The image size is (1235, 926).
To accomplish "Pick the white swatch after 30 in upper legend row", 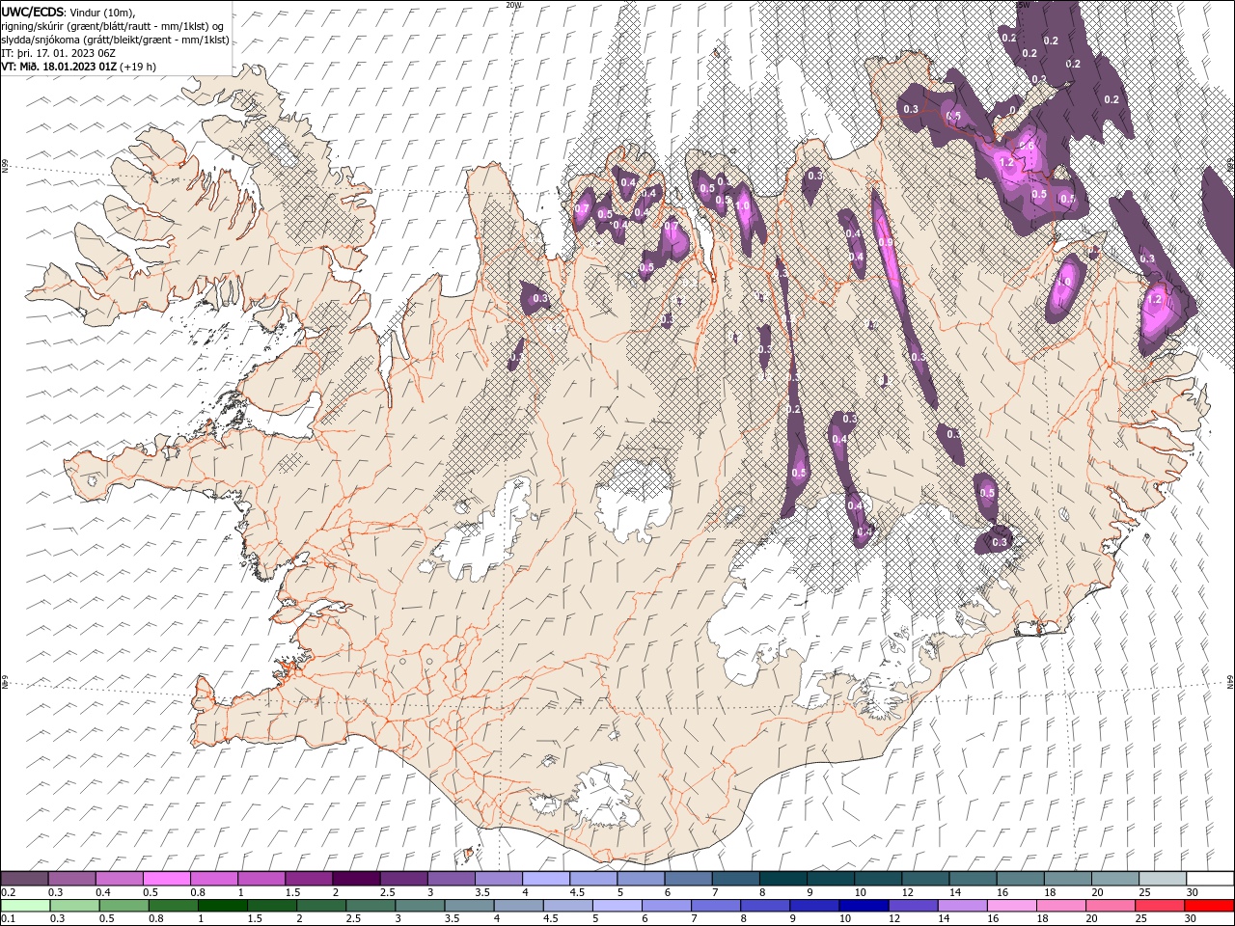I will (x=1210, y=879).
